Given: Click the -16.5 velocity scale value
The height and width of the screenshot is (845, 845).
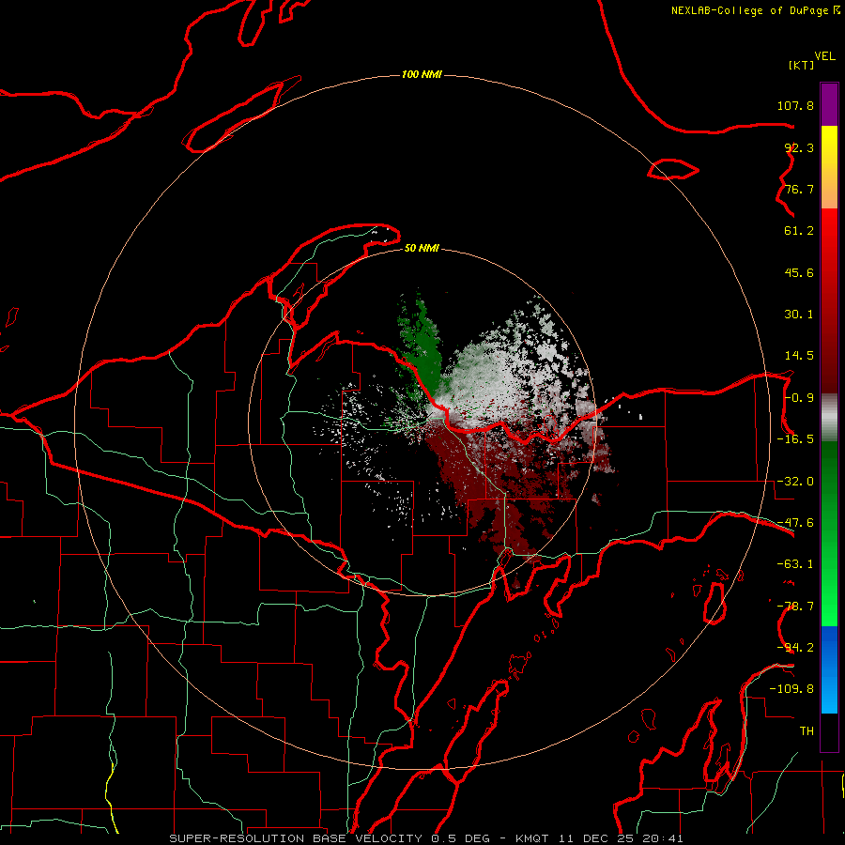Looking at the screenshot, I should [x=795, y=439].
